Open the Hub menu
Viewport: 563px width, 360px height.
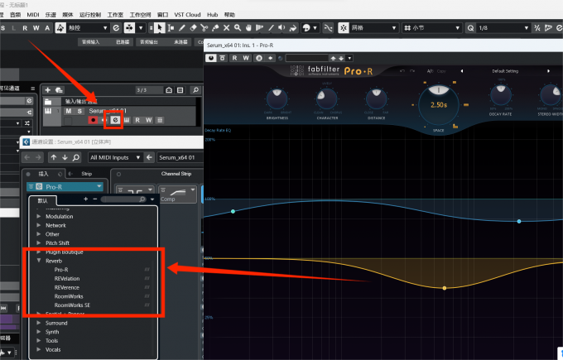[x=212, y=15]
